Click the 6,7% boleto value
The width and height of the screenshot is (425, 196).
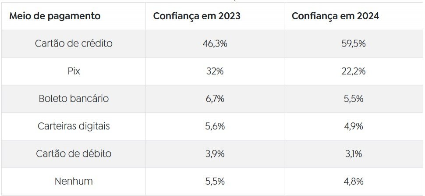(x=215, y=99)
